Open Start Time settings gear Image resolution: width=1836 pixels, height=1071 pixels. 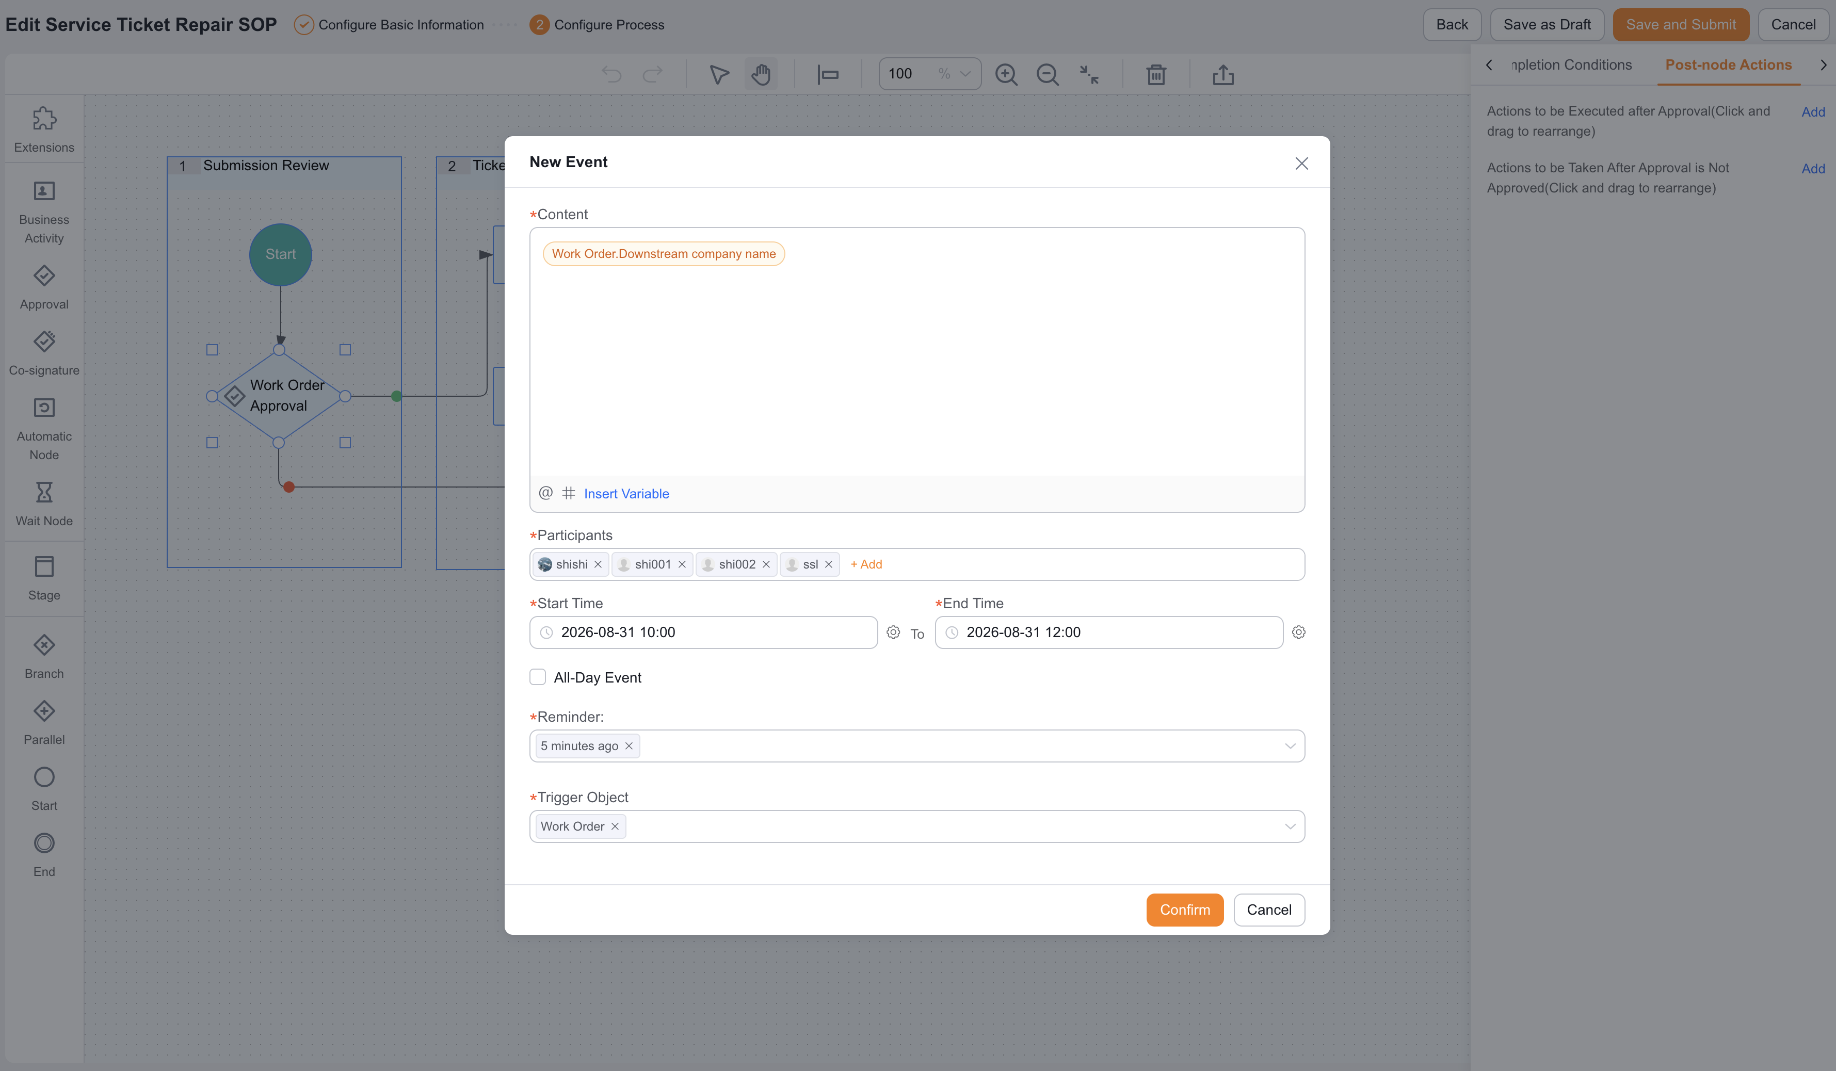coord(893,632)
